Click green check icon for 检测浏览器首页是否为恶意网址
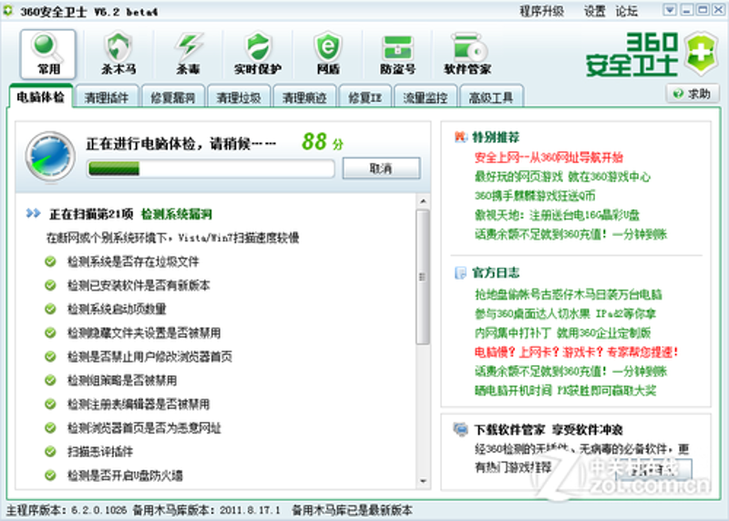This screenshot has height=521, width=729. 50,427
